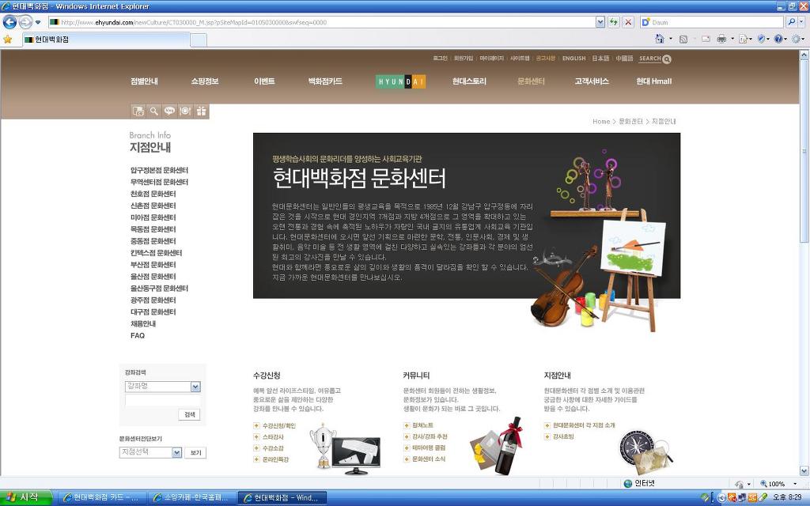Click the Favorites star icon

[7, 40]
